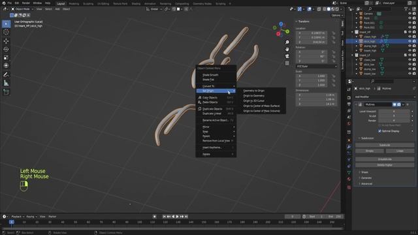This screenshot has height=235, width=418.
Task: Open the Physics properties tab icon
Action: pos(349,160)
